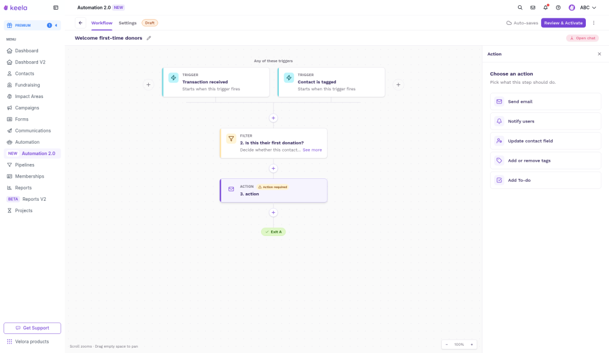Add step below the action card
Viewport: 609px width, 353px height.
[274, 213]
